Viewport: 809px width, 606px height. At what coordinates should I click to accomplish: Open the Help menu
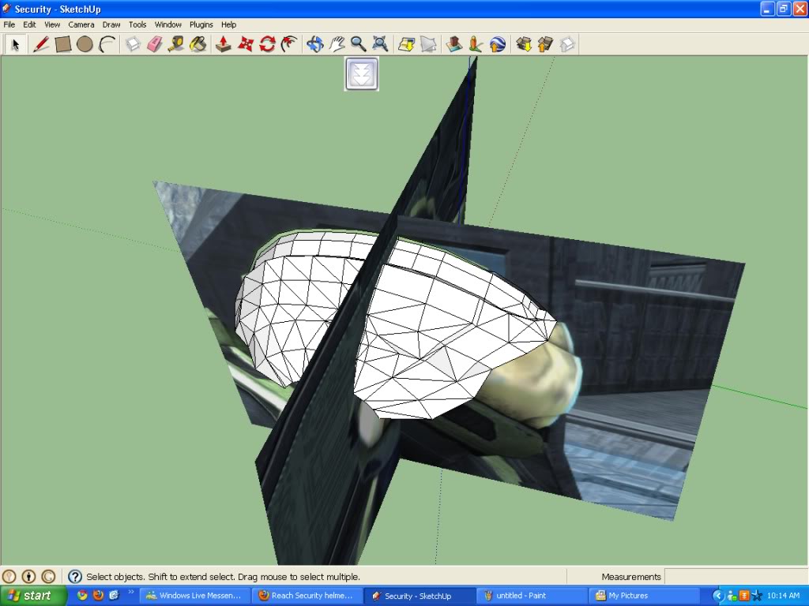click(228, 24)
